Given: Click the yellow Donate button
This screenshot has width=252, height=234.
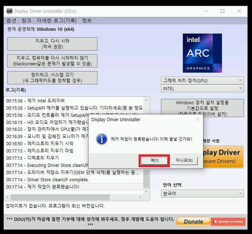Looking at the screenshot, I should point(194,222).
